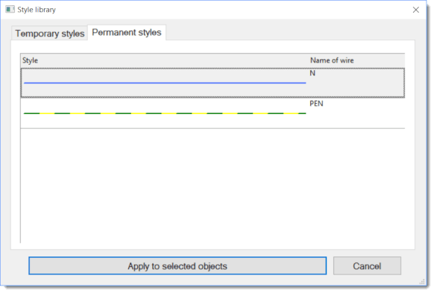
Task: Click the N wire name label
Action: 312,73
